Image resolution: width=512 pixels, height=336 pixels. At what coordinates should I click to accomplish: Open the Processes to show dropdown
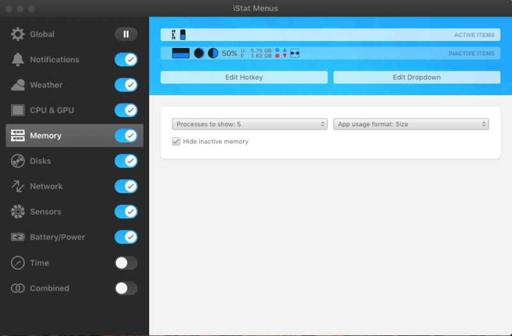click(x=250, y=124)
